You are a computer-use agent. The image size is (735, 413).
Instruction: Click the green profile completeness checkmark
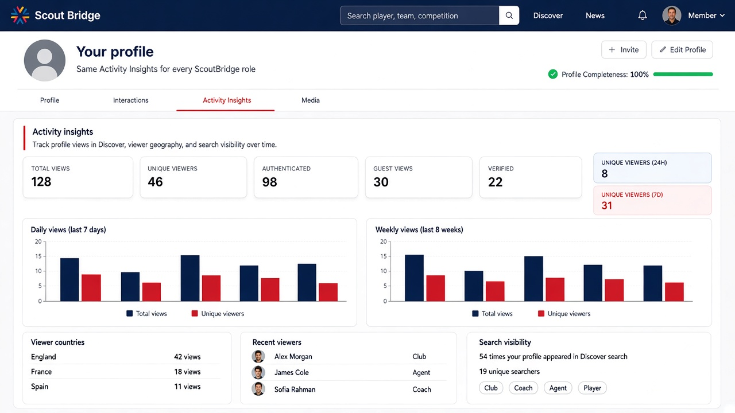553,74
